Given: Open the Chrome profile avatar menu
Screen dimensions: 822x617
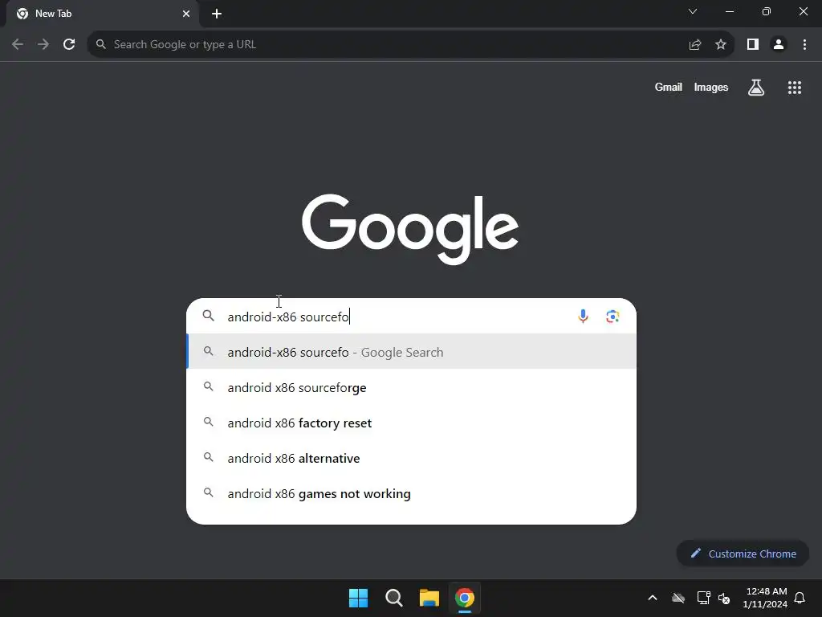Looking at the screenshot, I should coord(779,45).
